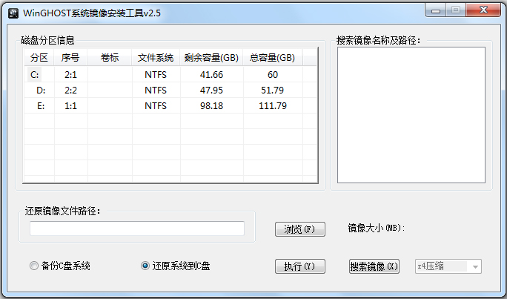Click the 47.95 free space value

[211, 90]
